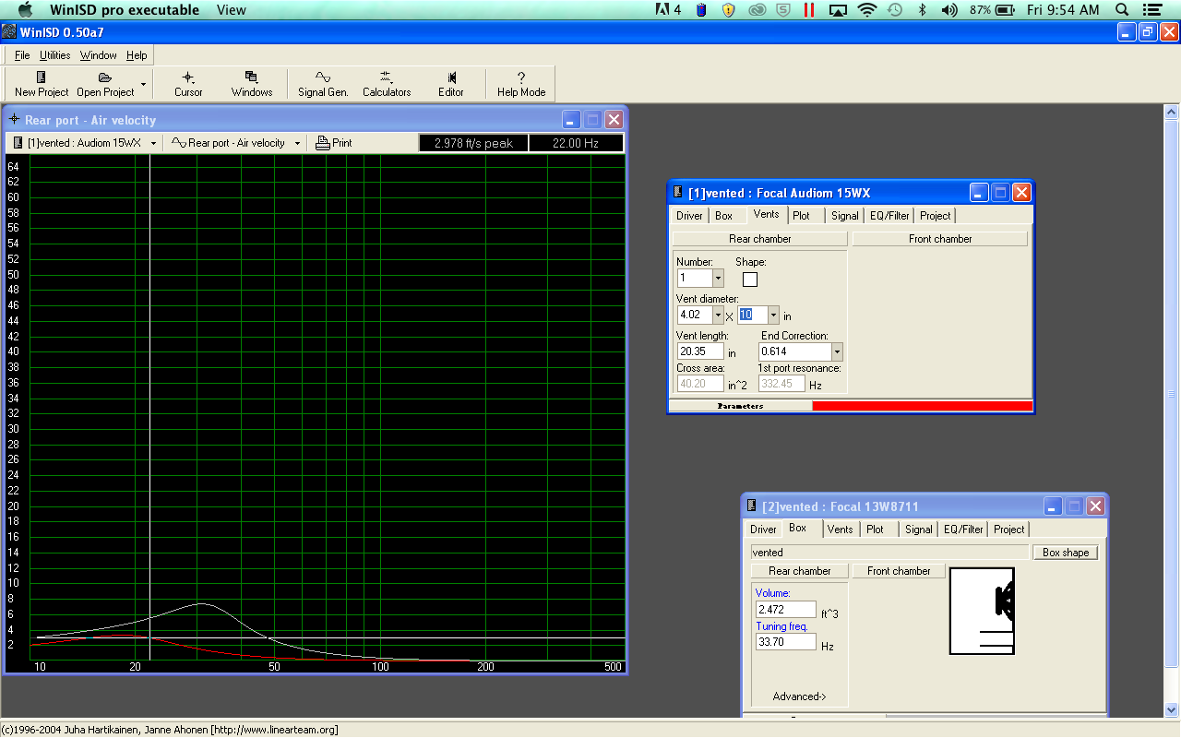Open the Utilities menu
1181x738 pixels.
pyautogui.click(x=54, y=55)
